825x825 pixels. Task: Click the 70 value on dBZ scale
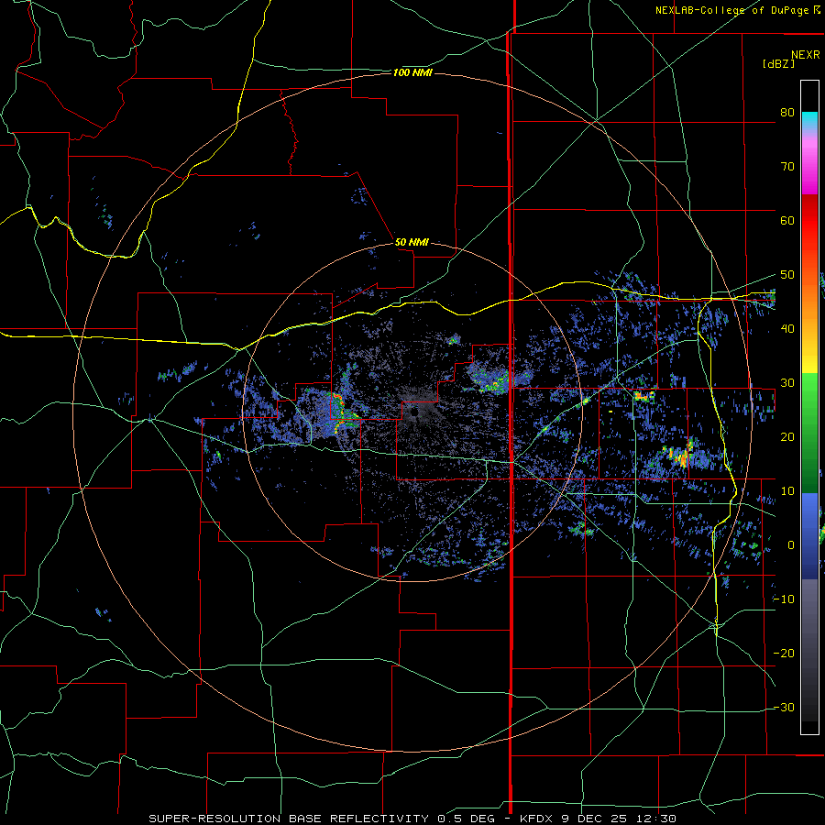point(787,166)
